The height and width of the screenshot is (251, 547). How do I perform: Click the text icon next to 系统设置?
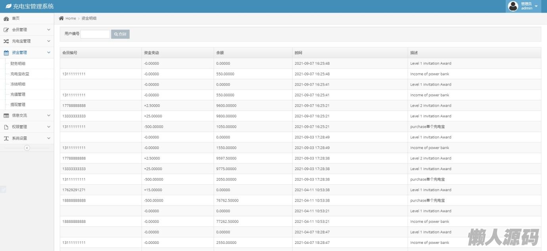(x=6, y=138)
